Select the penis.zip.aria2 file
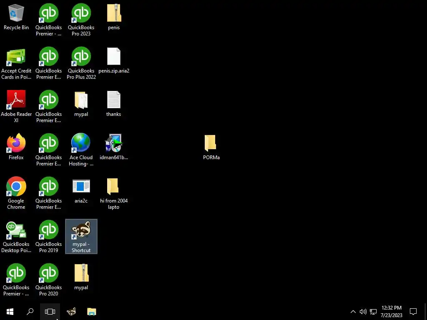This screenshot has width=427, height=320. [113, 61]
